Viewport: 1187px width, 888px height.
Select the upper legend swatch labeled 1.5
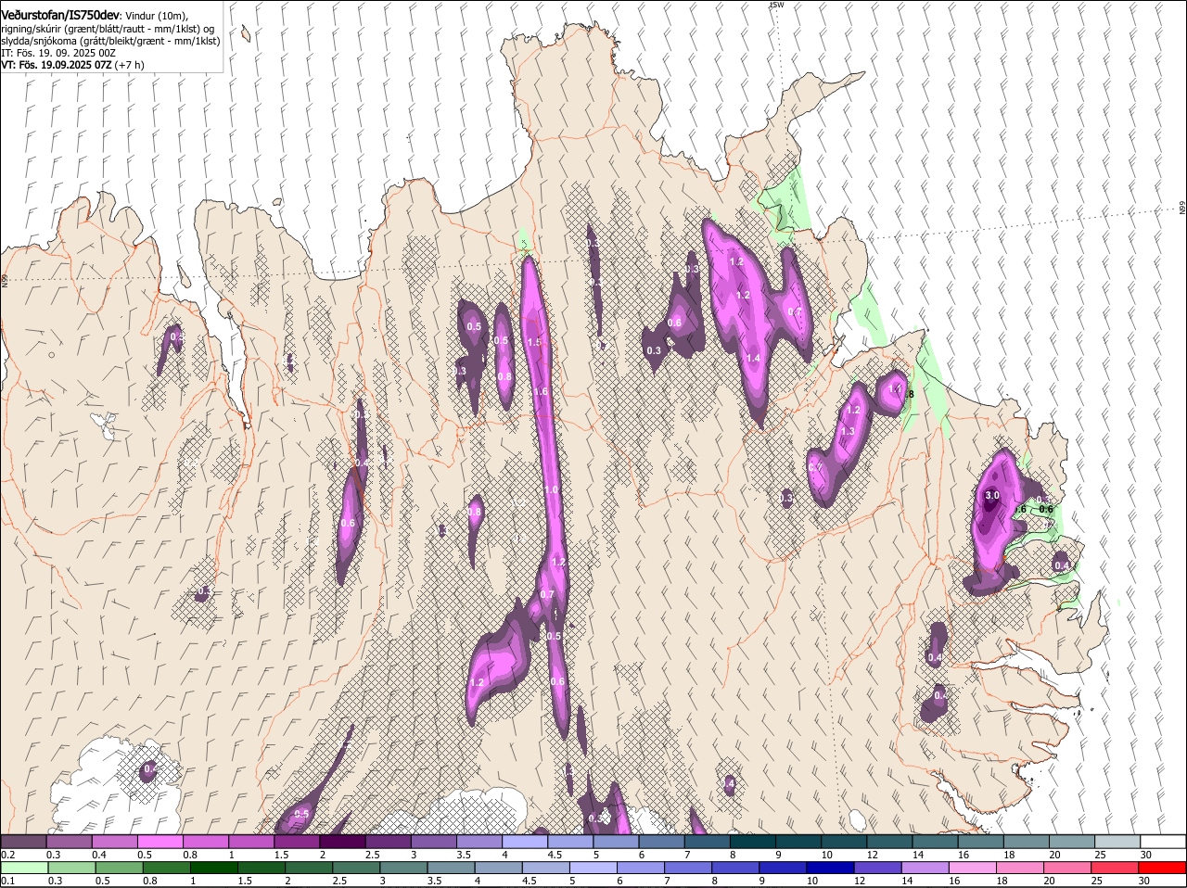[297, 841]
